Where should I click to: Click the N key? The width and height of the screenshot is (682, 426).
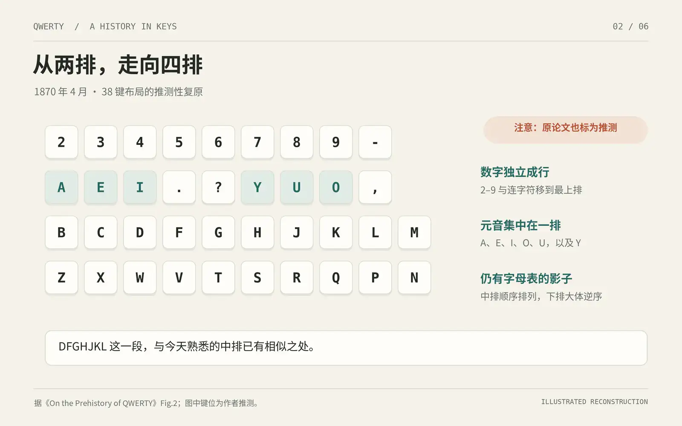click(414, 277)
